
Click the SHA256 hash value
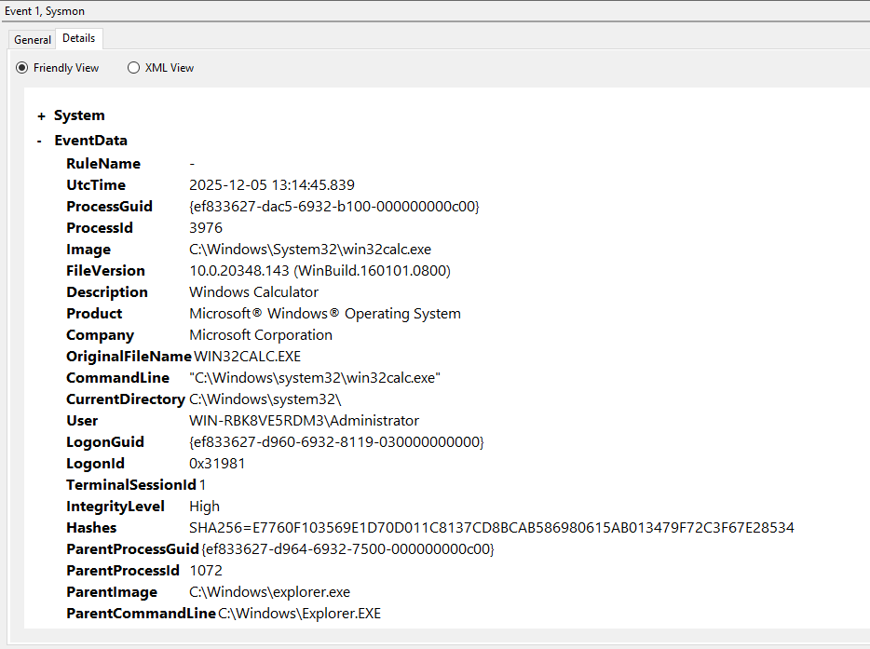[x=491, y=528]
